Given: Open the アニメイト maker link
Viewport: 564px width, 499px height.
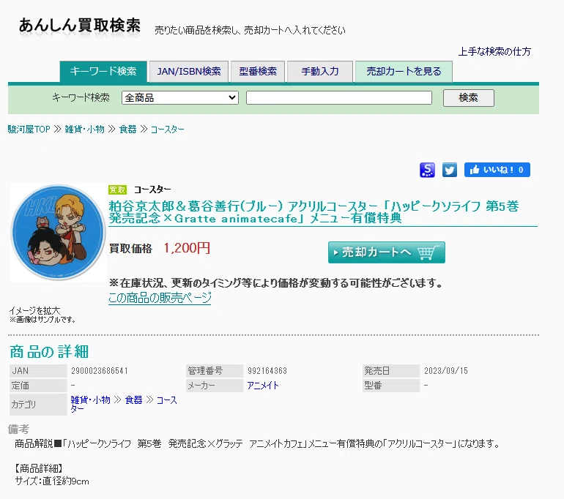Looking at the screenshot, I should [x=263, y=386].
